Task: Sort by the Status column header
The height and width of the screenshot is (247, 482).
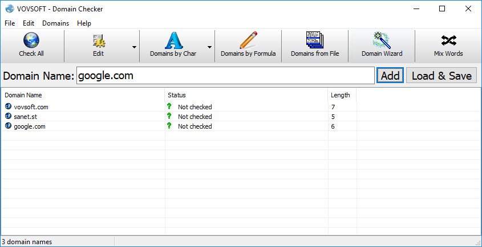Action: pyautogui.click(x=246, y=95)
